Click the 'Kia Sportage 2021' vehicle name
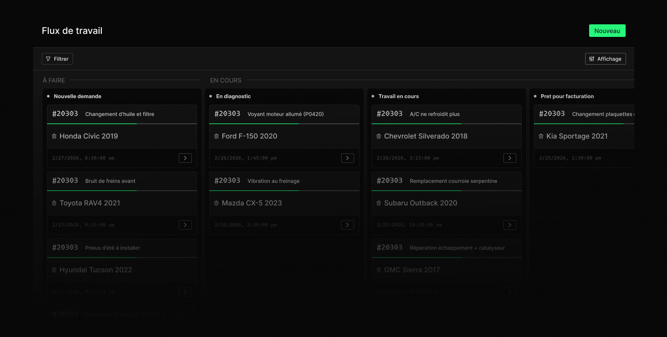The width and height of the screenshot is (667, 337). (577, 136)
